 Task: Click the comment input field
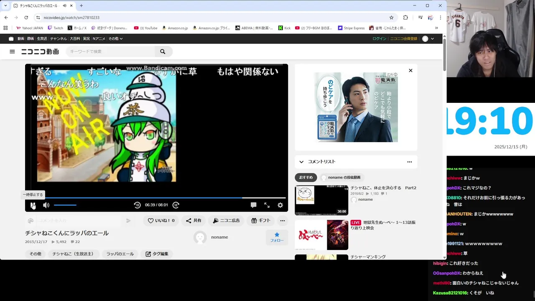[x=79, y=221]
